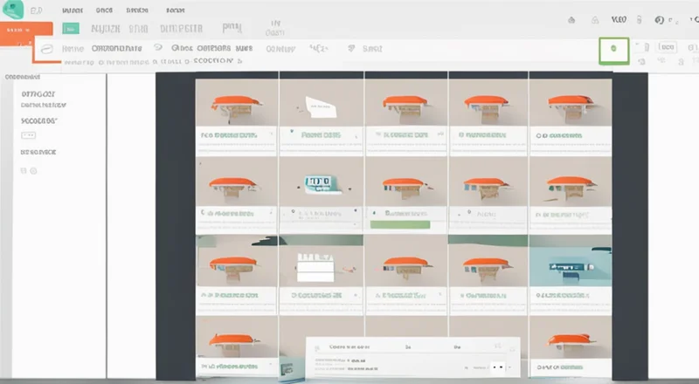The height and width of the screenshot is (384, 699).
Task: Toggle second small round icon in left sidebar
Action: tap(34, 170)
